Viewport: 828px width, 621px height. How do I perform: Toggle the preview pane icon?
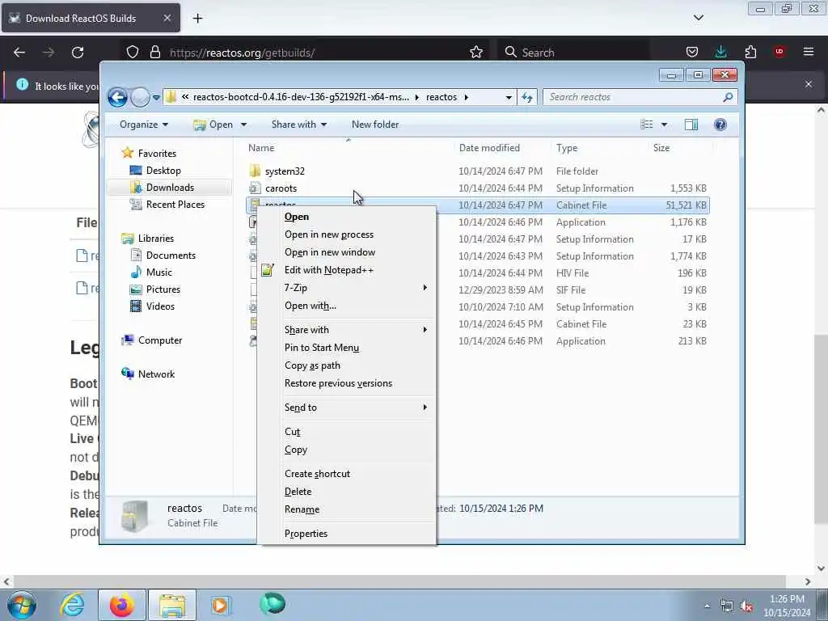(691, 125)
